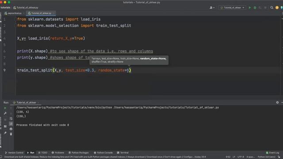Click the green macOS zoom window button
Viewport: 283px width, 159px height.
pyautogui.click(x=9, y=2)
